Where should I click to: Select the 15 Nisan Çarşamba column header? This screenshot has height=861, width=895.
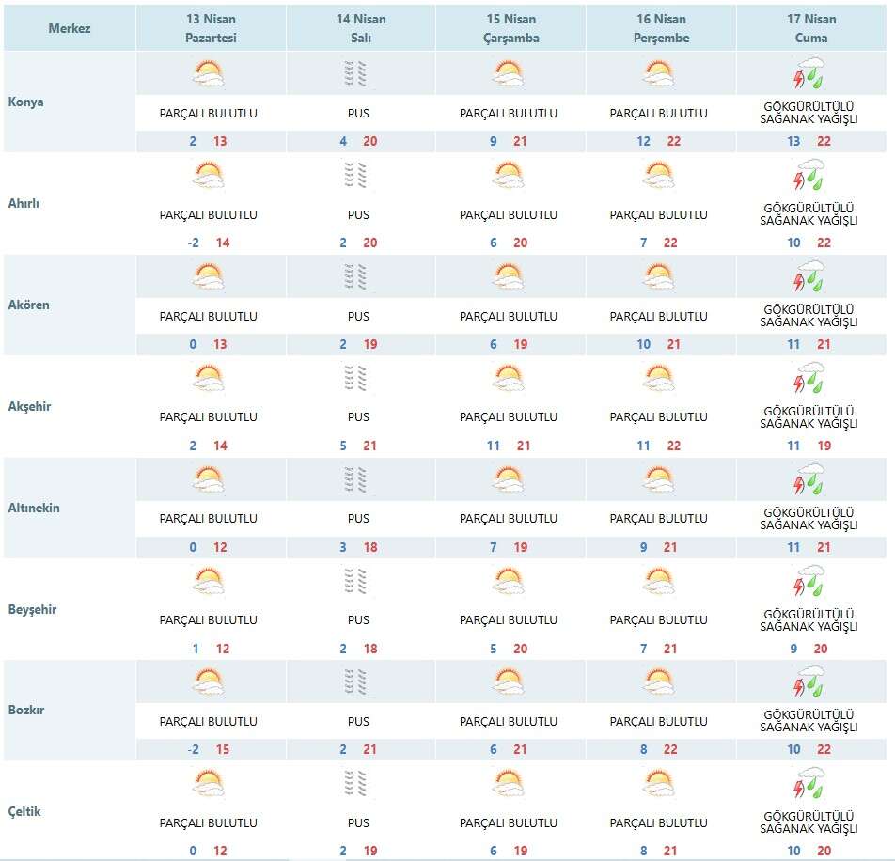(x=509, y=28)
